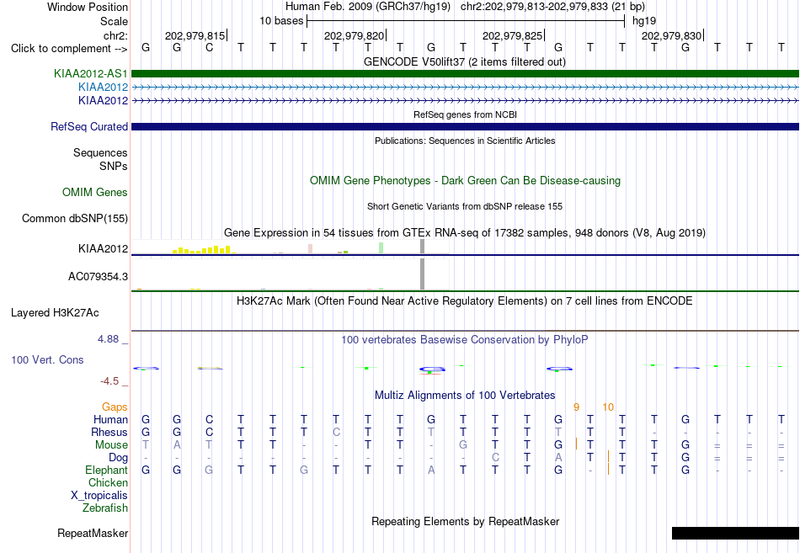Screen dimensions: 800x553
Task: Click the Elephant alignment row label
Action: click(107, 470)
